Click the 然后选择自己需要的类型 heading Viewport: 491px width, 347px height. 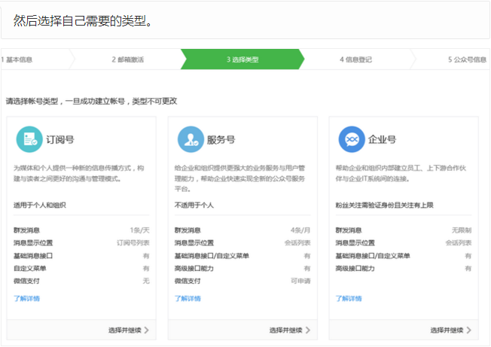(x=83, y=21)
